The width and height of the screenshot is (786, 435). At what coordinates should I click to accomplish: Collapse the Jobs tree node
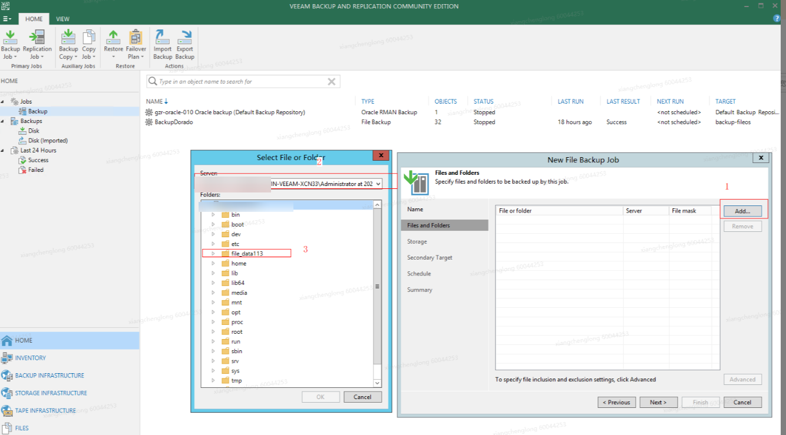(3, 102)
